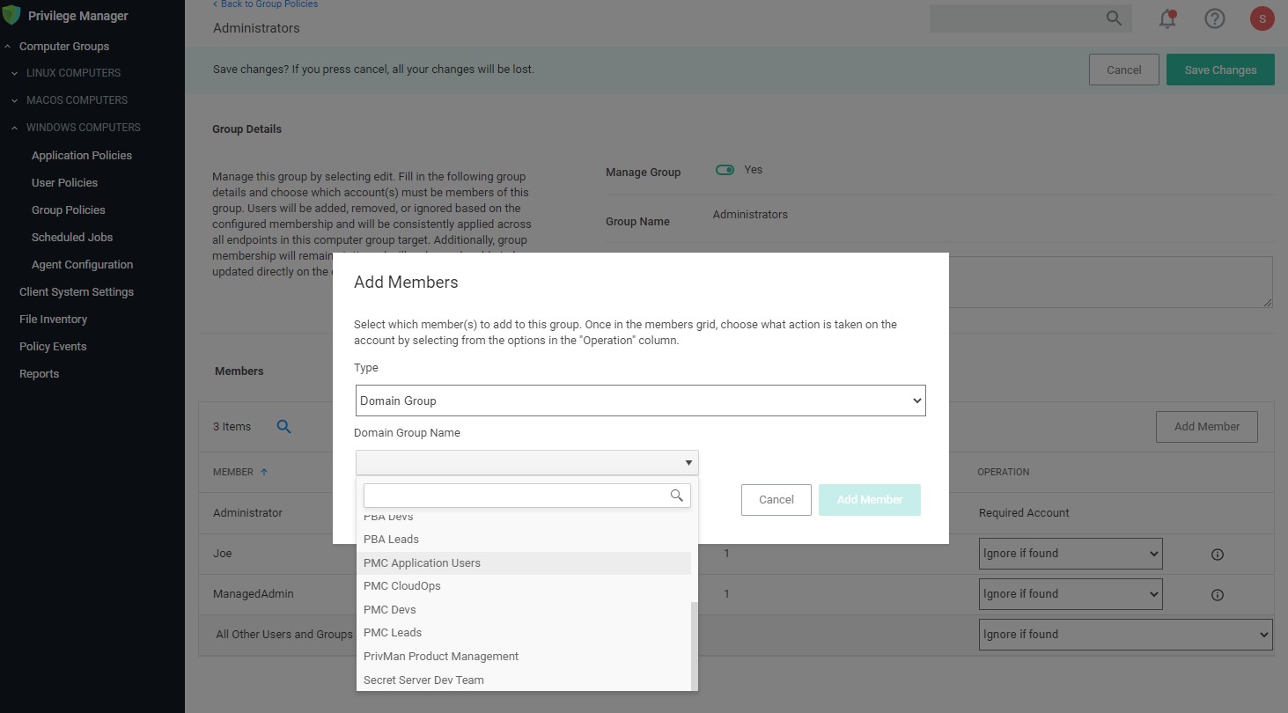Open the Domain Group Name dropdown

point(527,462)
